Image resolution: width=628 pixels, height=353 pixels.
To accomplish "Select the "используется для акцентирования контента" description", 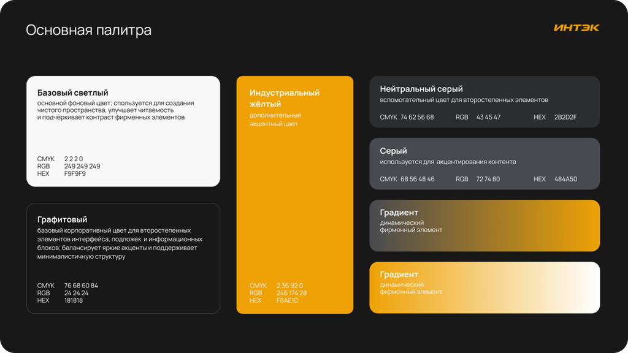I will (x=448, y=162).
